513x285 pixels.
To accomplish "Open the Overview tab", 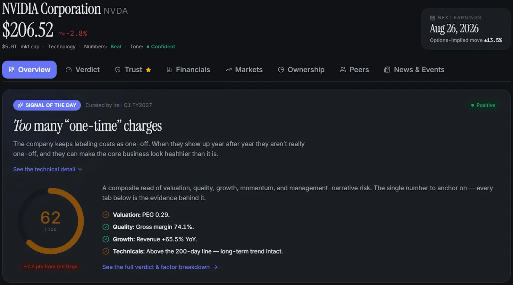I will click(29, 70).
